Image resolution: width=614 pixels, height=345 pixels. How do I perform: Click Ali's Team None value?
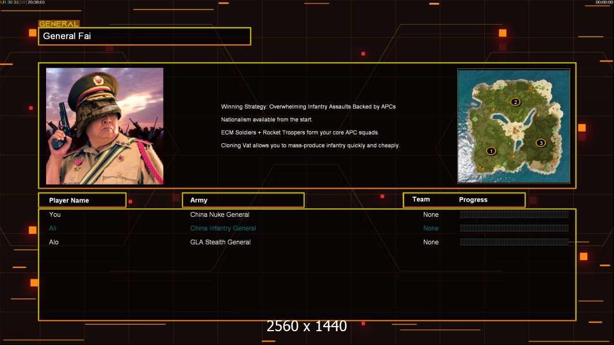pos(431,228)
